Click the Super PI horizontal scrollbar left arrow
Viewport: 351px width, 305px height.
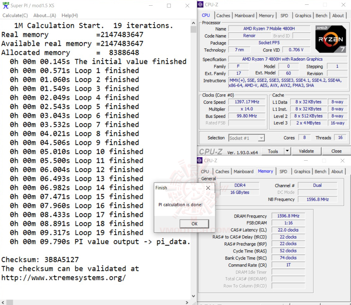coord(3,302)
